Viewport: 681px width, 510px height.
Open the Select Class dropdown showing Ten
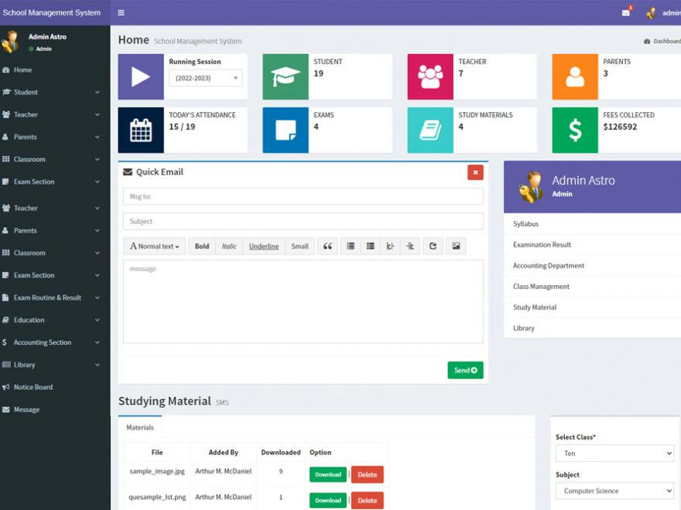[614, 453]
